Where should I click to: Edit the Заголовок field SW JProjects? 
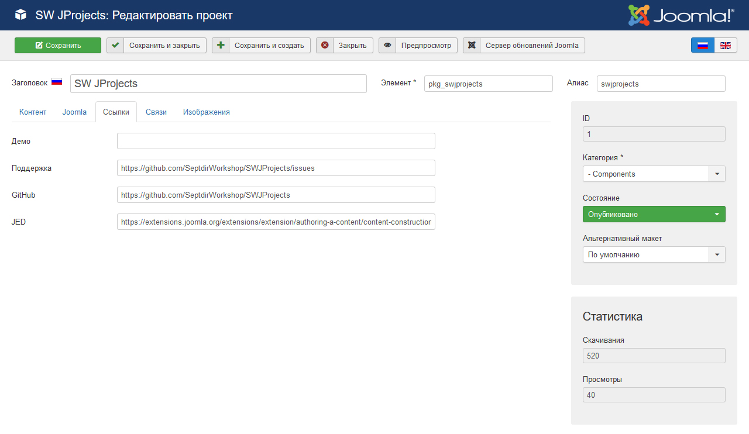point(218,84)
